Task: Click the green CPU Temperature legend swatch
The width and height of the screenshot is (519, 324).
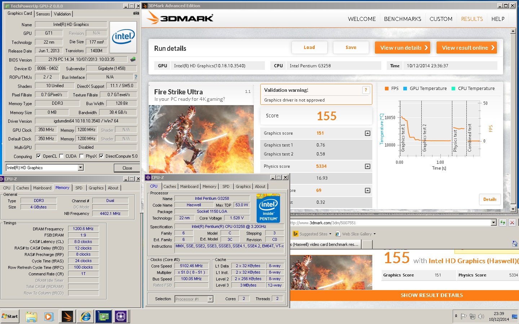Action: pos(453,89)
